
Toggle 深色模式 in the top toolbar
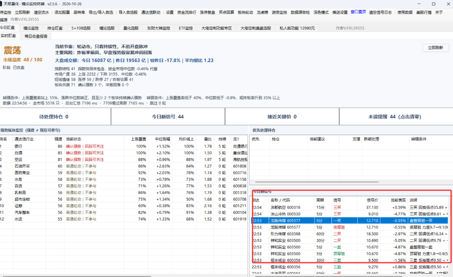point(321,12)
